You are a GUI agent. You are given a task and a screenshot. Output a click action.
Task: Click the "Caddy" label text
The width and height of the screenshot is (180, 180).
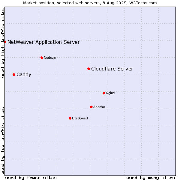[x=24, y=75]
